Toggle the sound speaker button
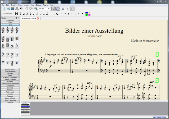169x119 pixels. pos(53,9)
